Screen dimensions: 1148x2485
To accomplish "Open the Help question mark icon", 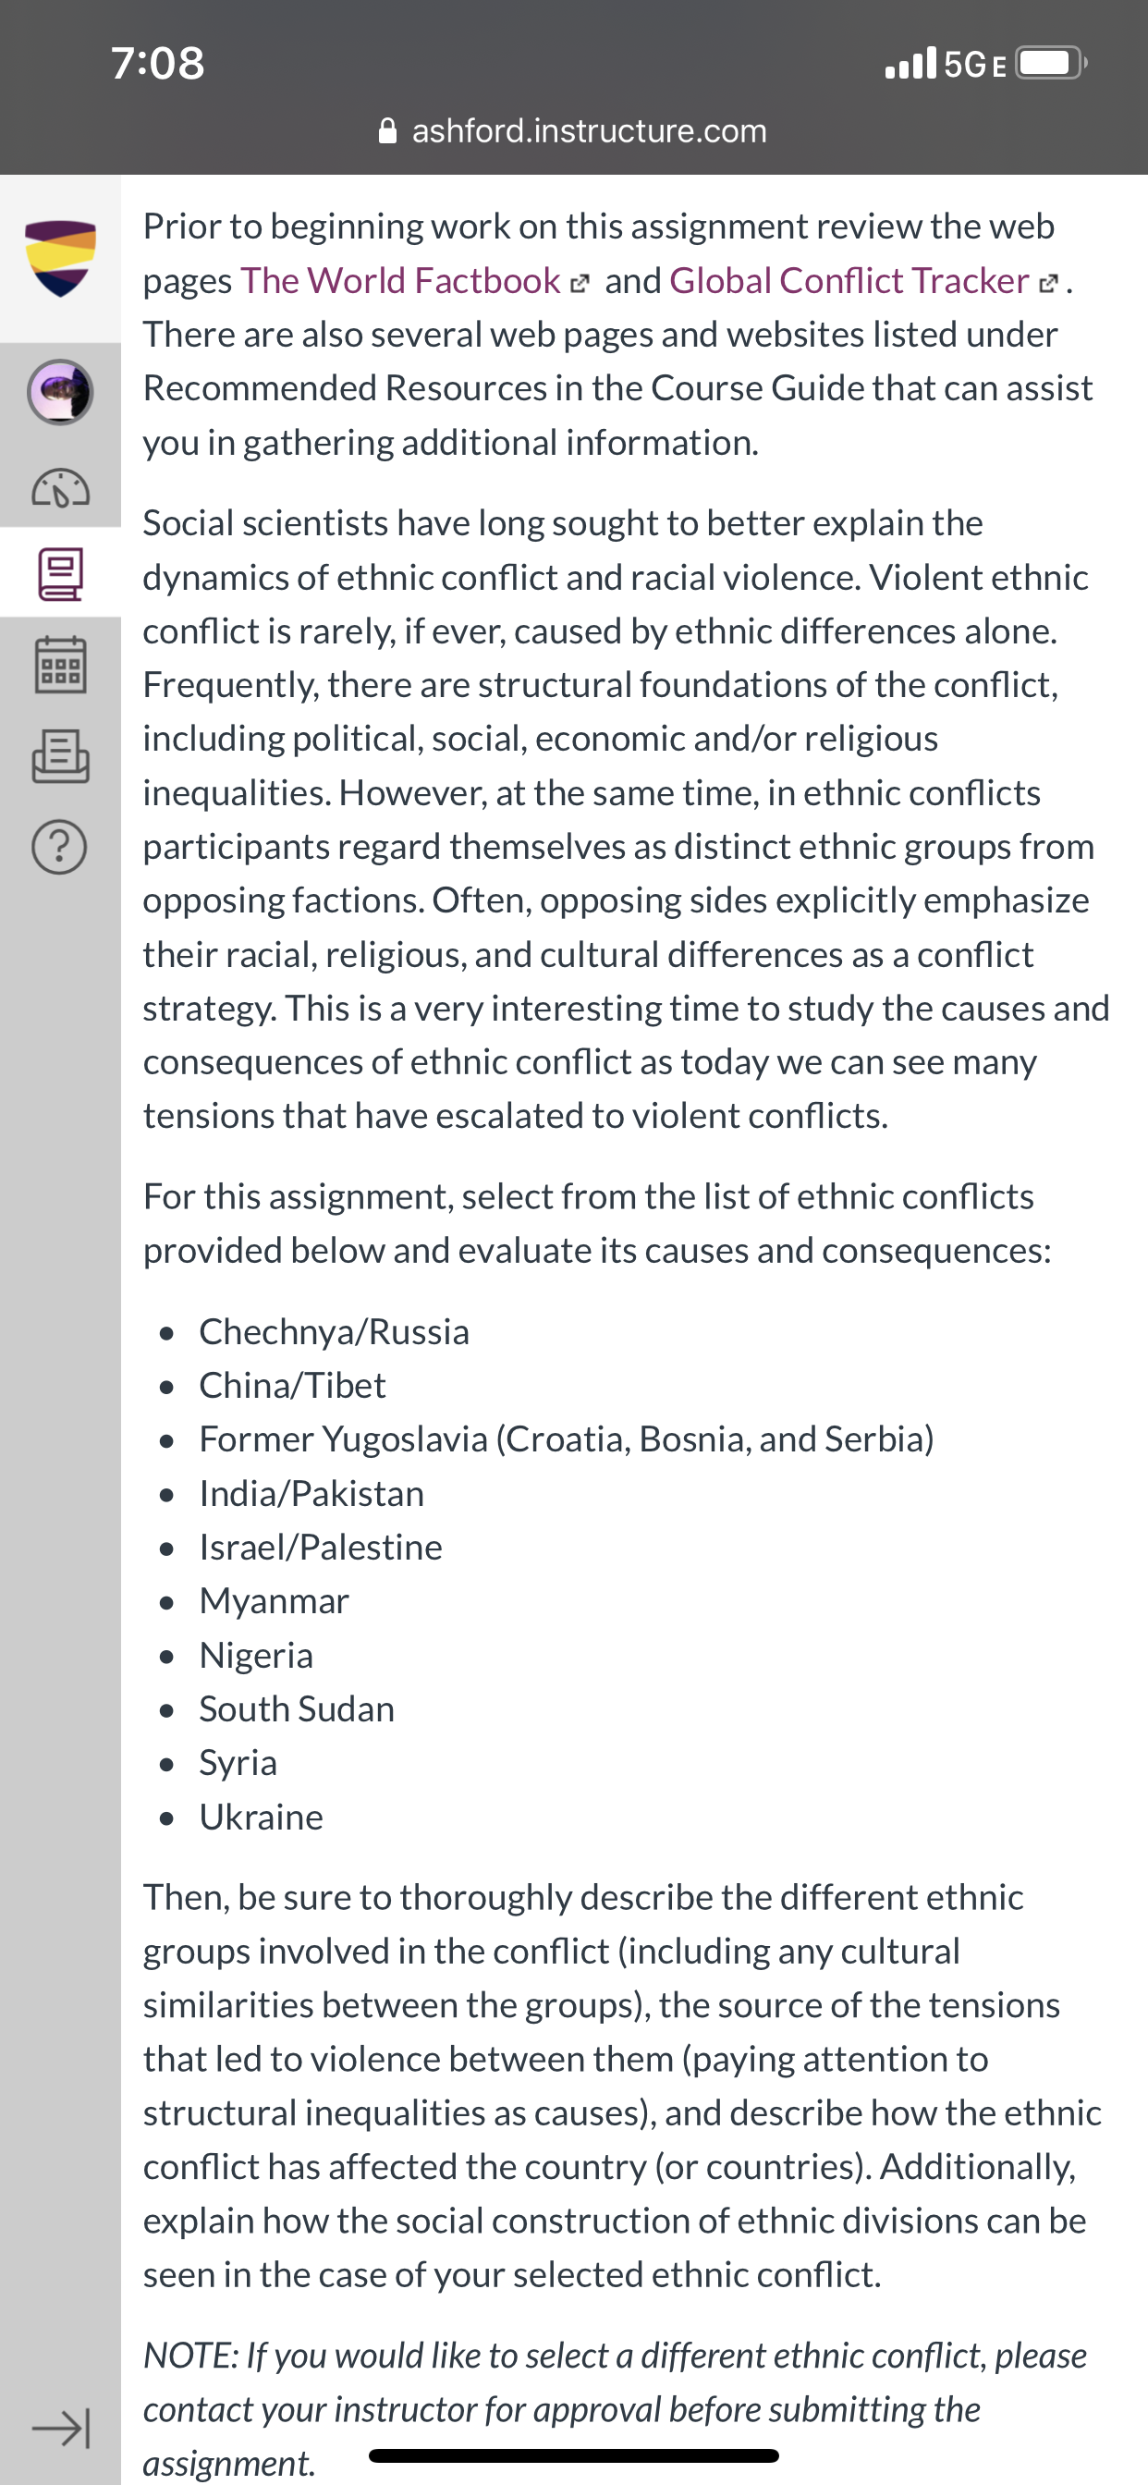I will coord(60,847).
